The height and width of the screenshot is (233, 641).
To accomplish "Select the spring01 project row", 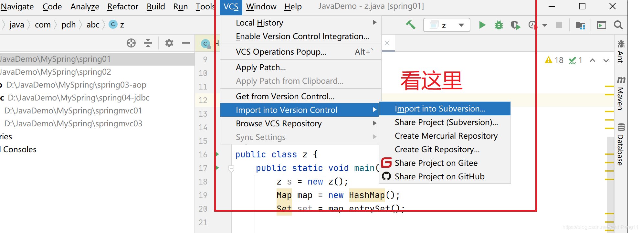I will click(x=97, y=59).
